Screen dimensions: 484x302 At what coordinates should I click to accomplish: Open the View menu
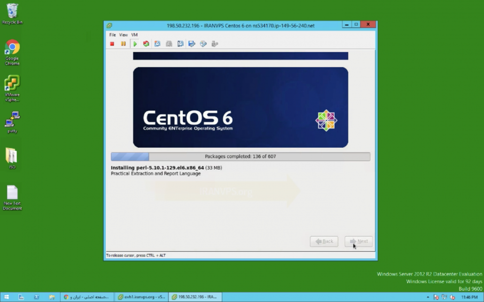(x=123, y=35)
